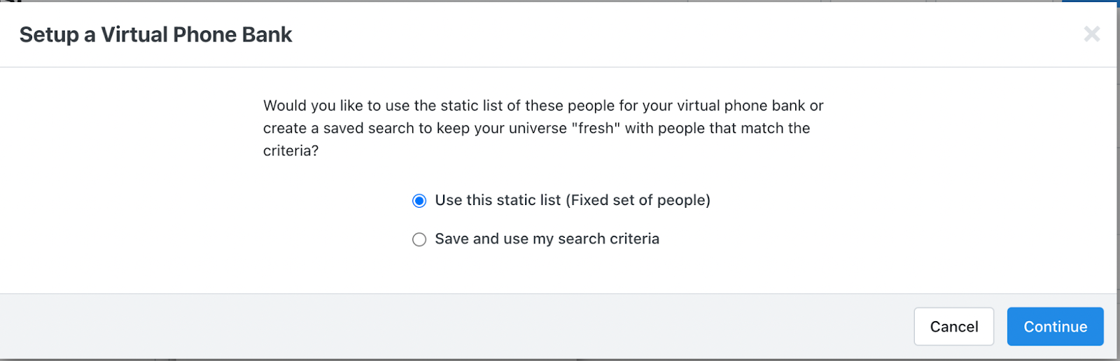Click 'static list' phrase in the question paragraph
The height and width of the screenshot is (361, 1120).
click(x=471, y=106)
